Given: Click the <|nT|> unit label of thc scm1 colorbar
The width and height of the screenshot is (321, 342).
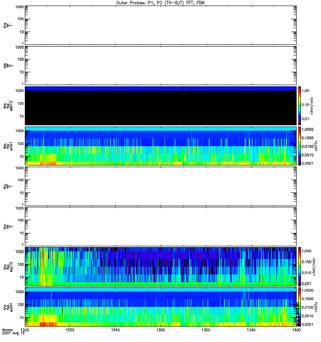Looking at the screenshot, I should (x=316, y=307).
